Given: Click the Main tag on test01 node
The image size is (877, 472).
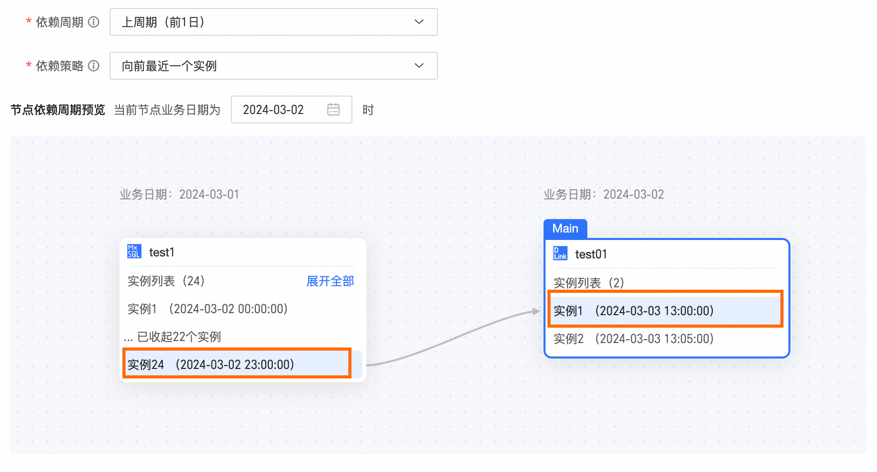Looking at the screenshot, I should click(x=565, y=229).
